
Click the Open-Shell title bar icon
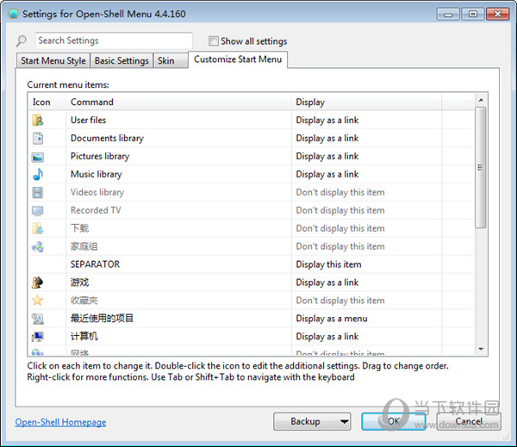tap(14, 14)
